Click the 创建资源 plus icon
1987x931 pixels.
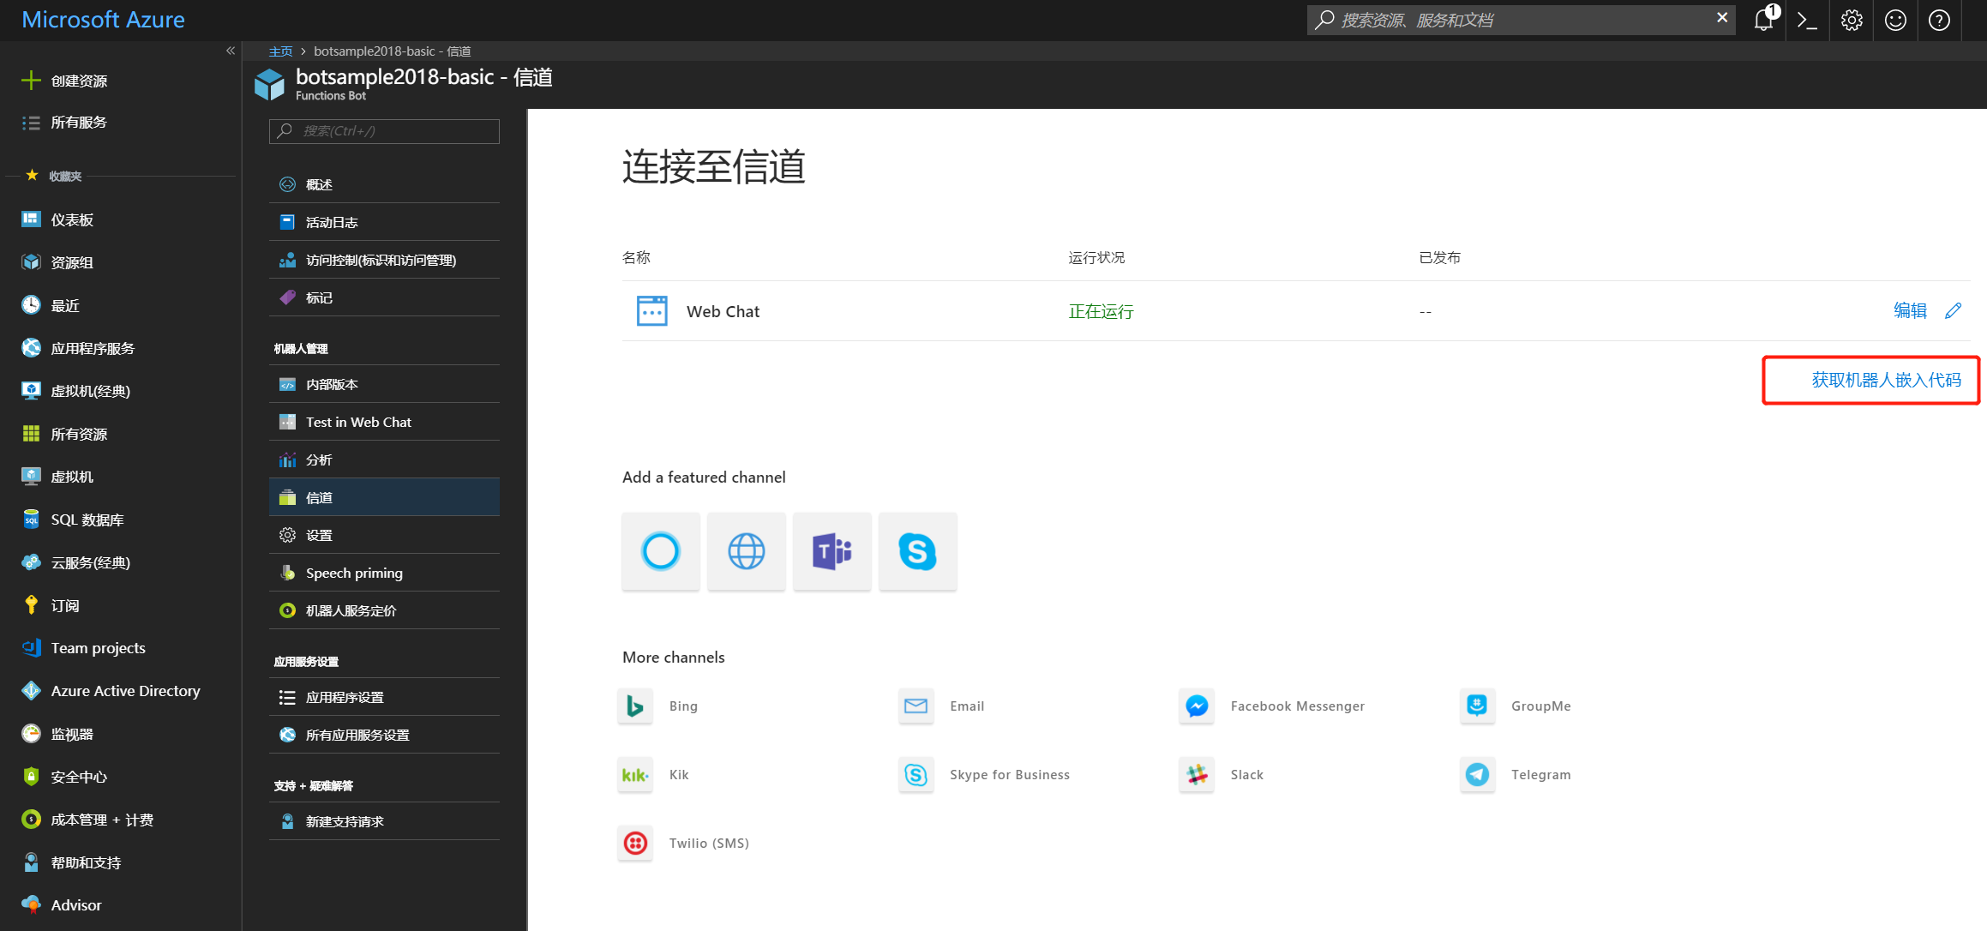click(x=31, y=81)
